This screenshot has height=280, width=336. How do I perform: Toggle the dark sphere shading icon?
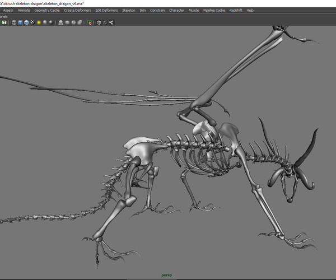pos(51,22)
